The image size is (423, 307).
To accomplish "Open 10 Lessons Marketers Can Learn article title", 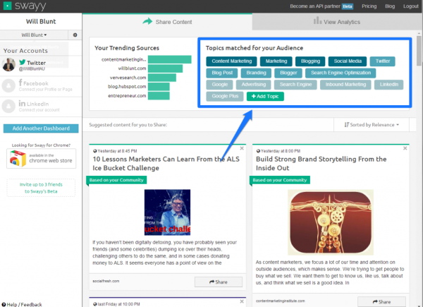I will coord(166,164).
